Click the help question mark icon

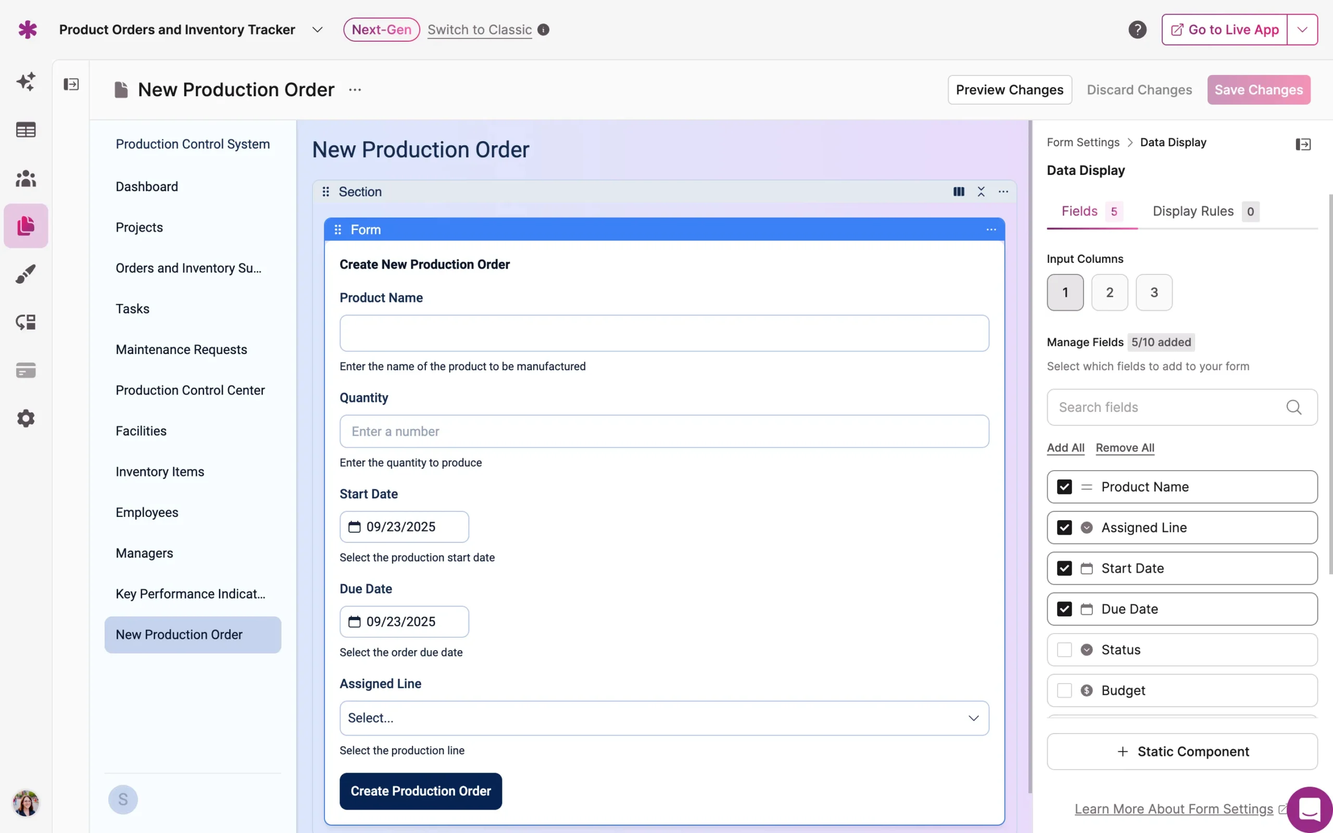[x=1137, y=30]
